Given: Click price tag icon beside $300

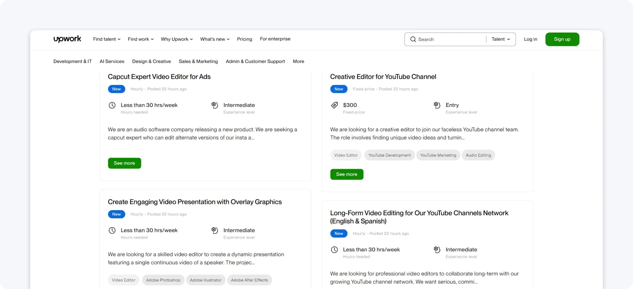Looking at the screenshot, I should click(x=335, y=105).
